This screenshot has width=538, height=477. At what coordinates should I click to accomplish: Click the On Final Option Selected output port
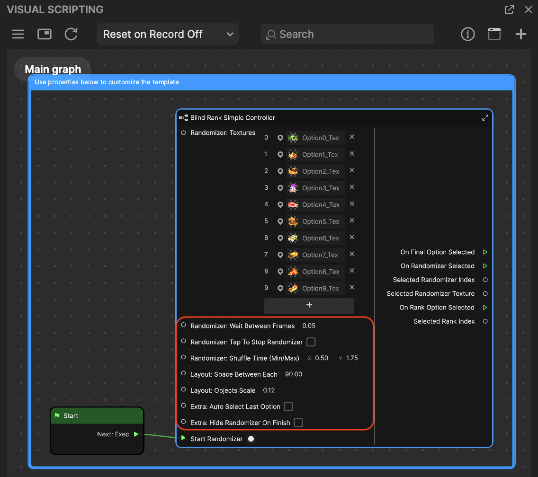tap(485, 252)
